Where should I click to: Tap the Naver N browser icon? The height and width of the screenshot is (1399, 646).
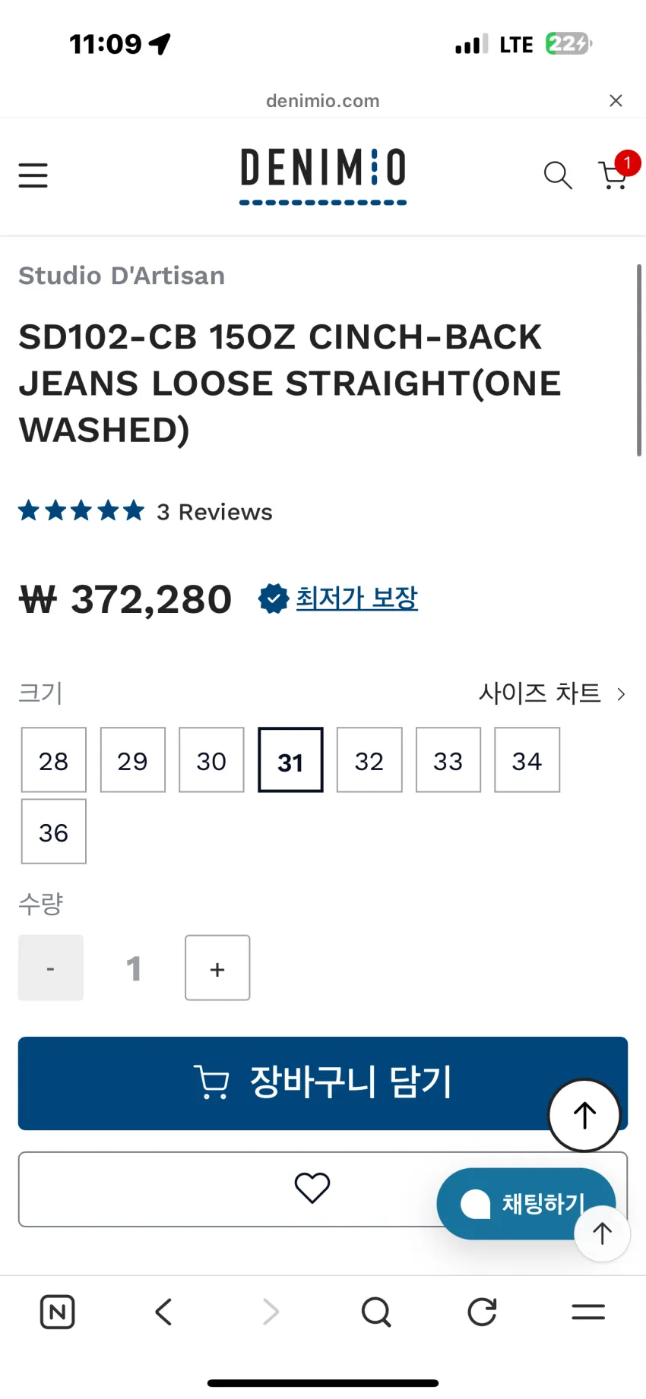(x=57, y=1312)
